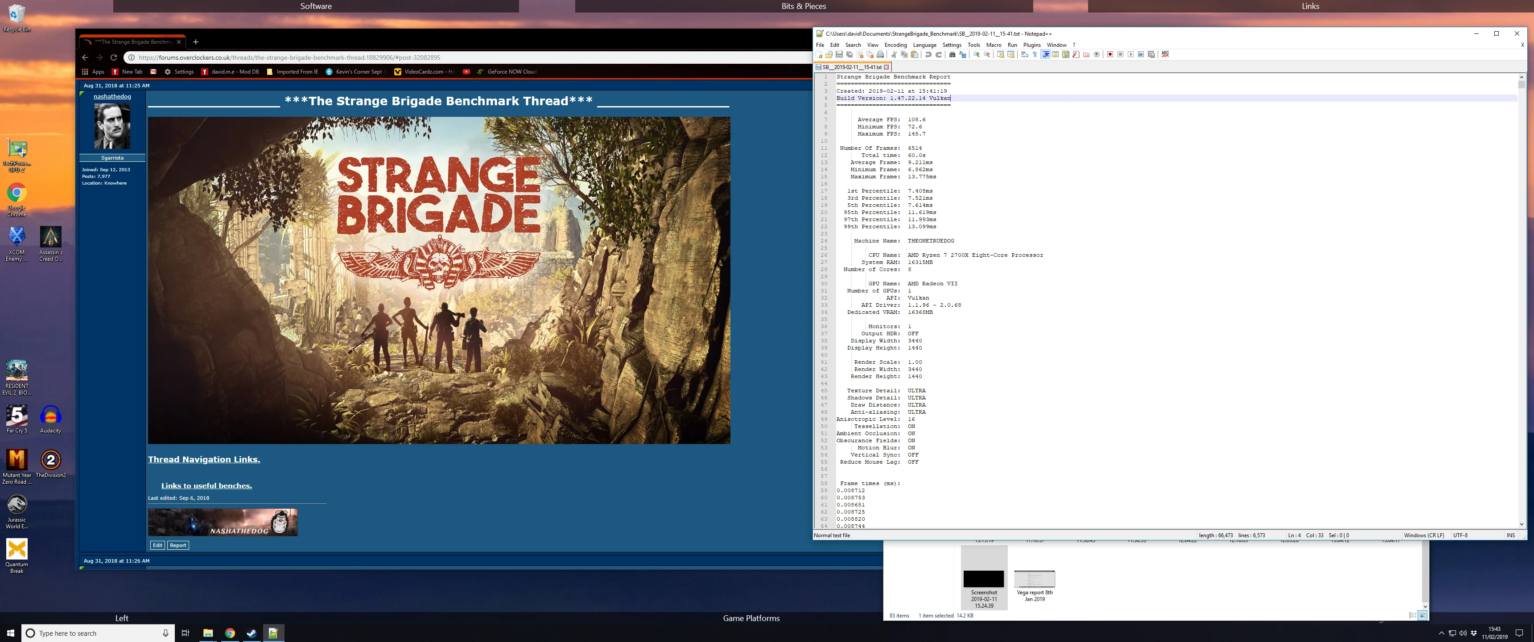Screen dimensions: 1534x642
Task: Open the Thread Navigation Links link
Action: (204, 459)
